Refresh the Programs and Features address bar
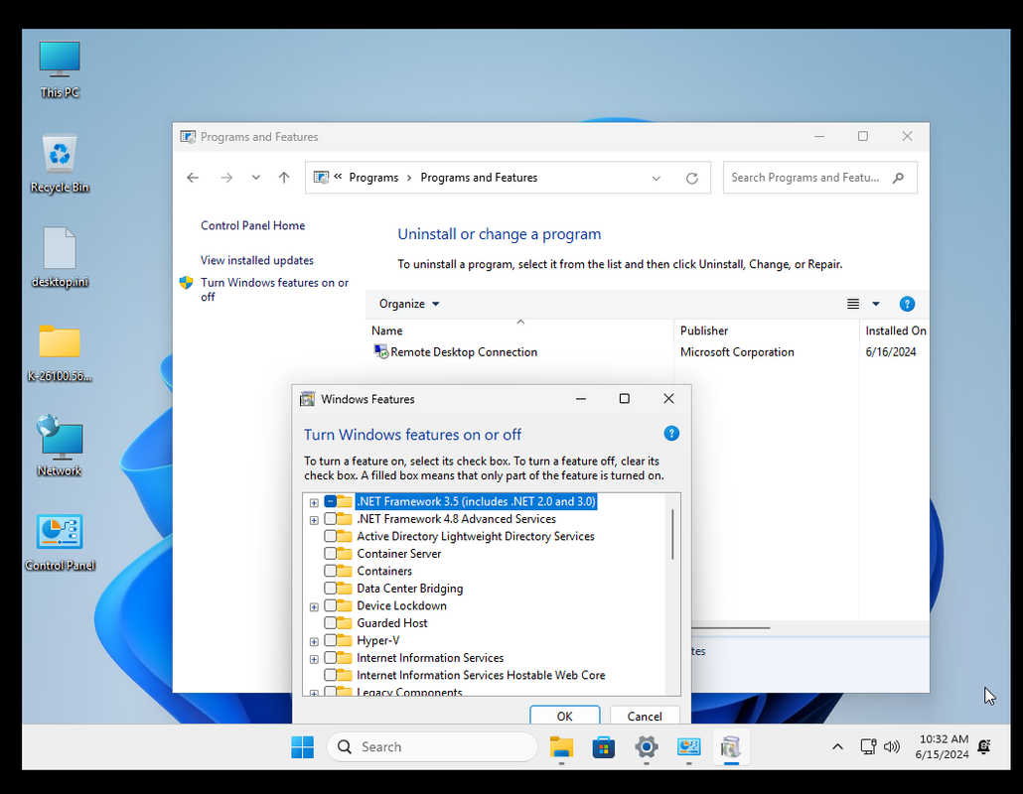Viewport: 1023px width, 794px height. [x=691, y=178]
